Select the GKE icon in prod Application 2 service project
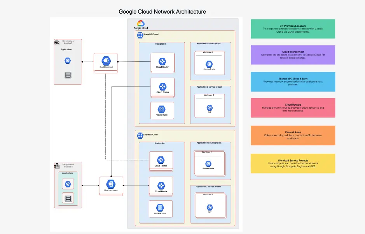The image size is (365, 234). pos(210,107)
